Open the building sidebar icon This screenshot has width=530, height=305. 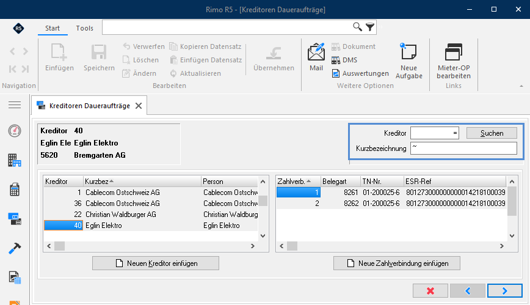15,160
